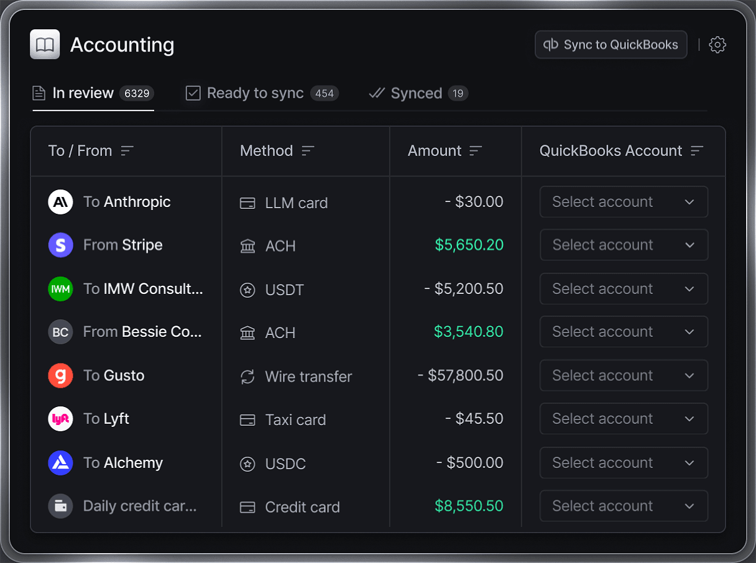Open settings gear icon
The height and width of the screenshot is (563, 756).
[x=717, y=45]
